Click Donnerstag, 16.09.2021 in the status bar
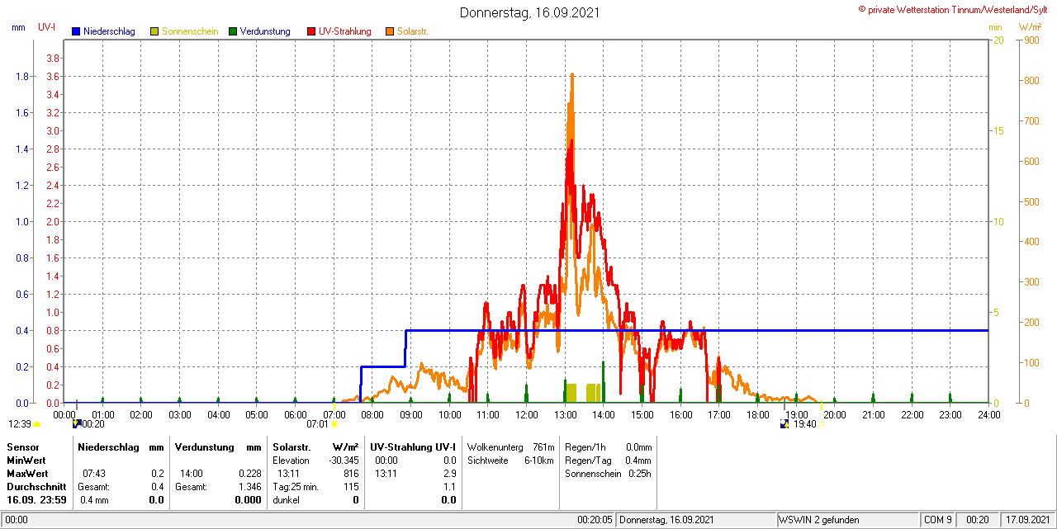The width and height of the screenshot is (1057, 529). (x=665, y=520)
